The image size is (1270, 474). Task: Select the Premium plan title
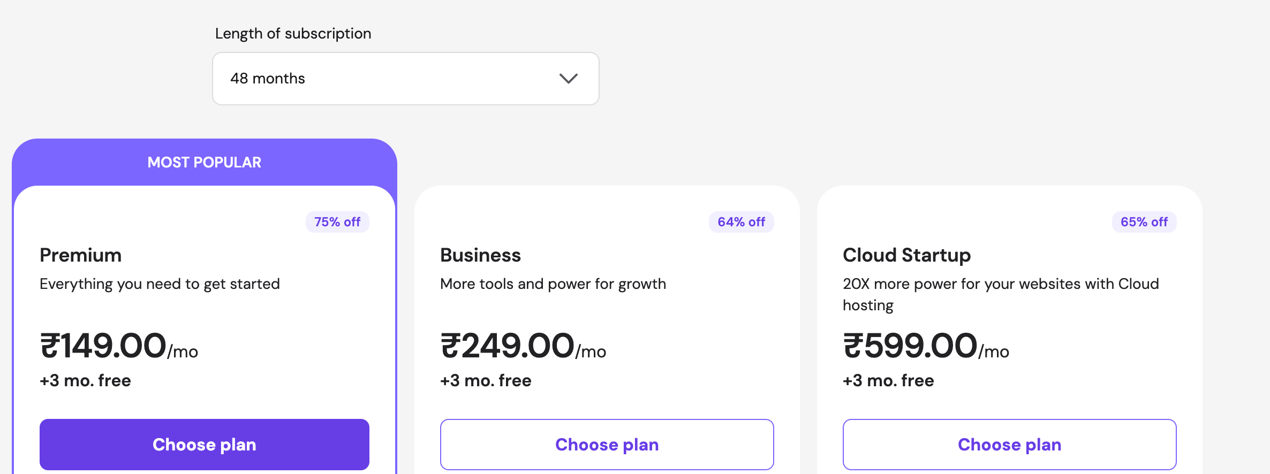click(81, 255)
